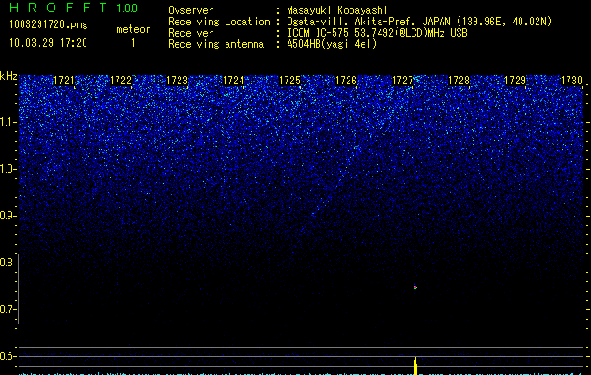Click the 1725 time axis label
The height and width of the screenshot is (375, 591).
tap(289, 81)
